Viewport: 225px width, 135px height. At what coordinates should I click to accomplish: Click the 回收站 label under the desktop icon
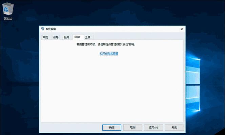coord(7,19)
